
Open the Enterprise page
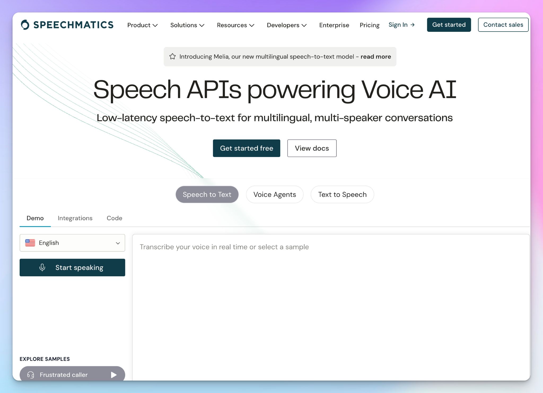[334, 25]
